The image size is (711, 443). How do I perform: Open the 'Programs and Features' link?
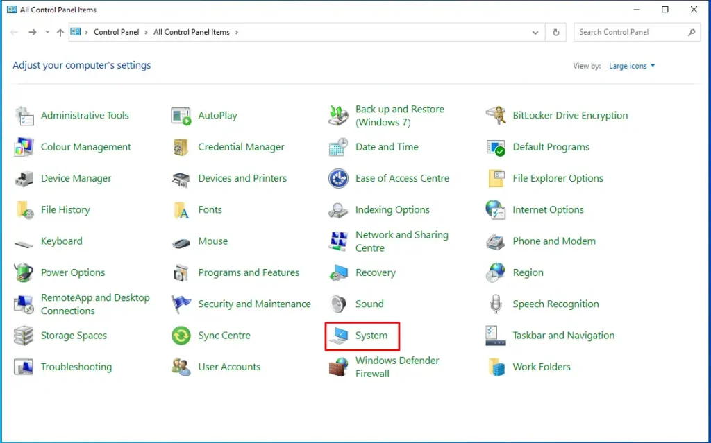(x=249, y=273)
